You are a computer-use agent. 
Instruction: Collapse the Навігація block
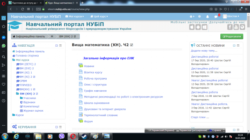tap(57, 45)
